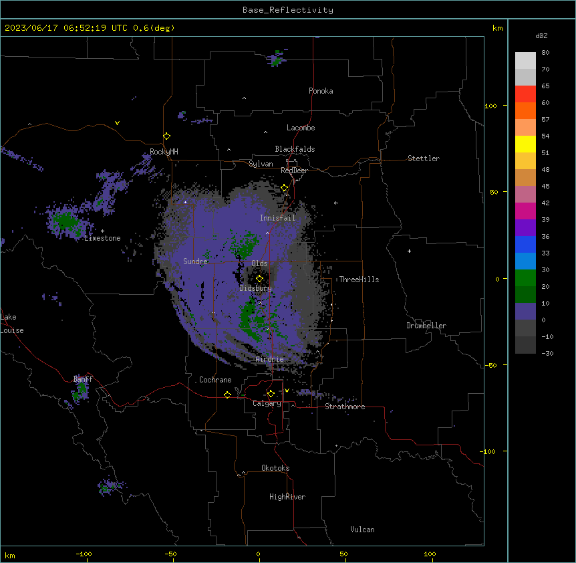Image resolution: width=576 pixels, height=563 pixels.
Task: Select the green 20-30 dBZ legend swatch
Action: point(525,278)
